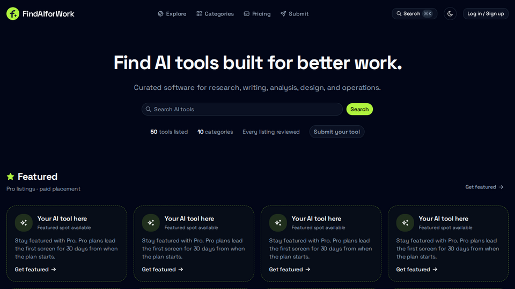
Task: Focus the Search AI tools input field
Action: click(242, 109)
